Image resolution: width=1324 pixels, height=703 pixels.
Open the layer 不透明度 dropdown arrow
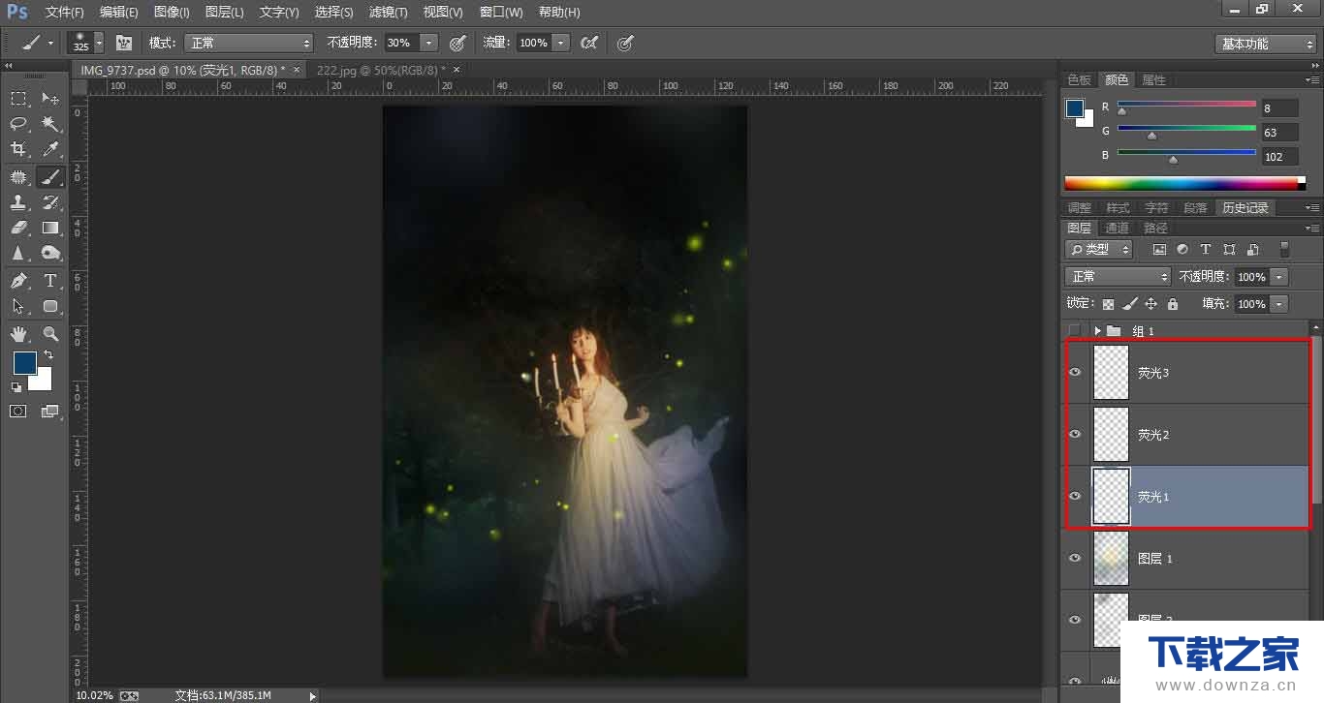1279,277
